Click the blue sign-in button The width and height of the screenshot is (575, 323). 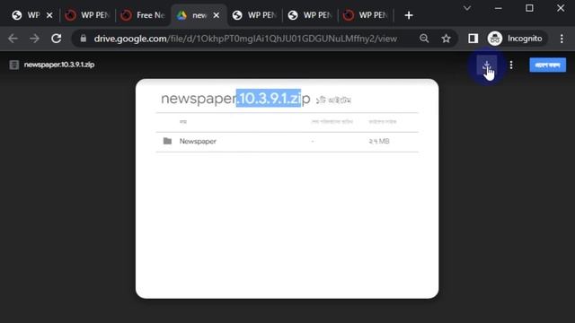pyautogui.click(x=547, y=65)
